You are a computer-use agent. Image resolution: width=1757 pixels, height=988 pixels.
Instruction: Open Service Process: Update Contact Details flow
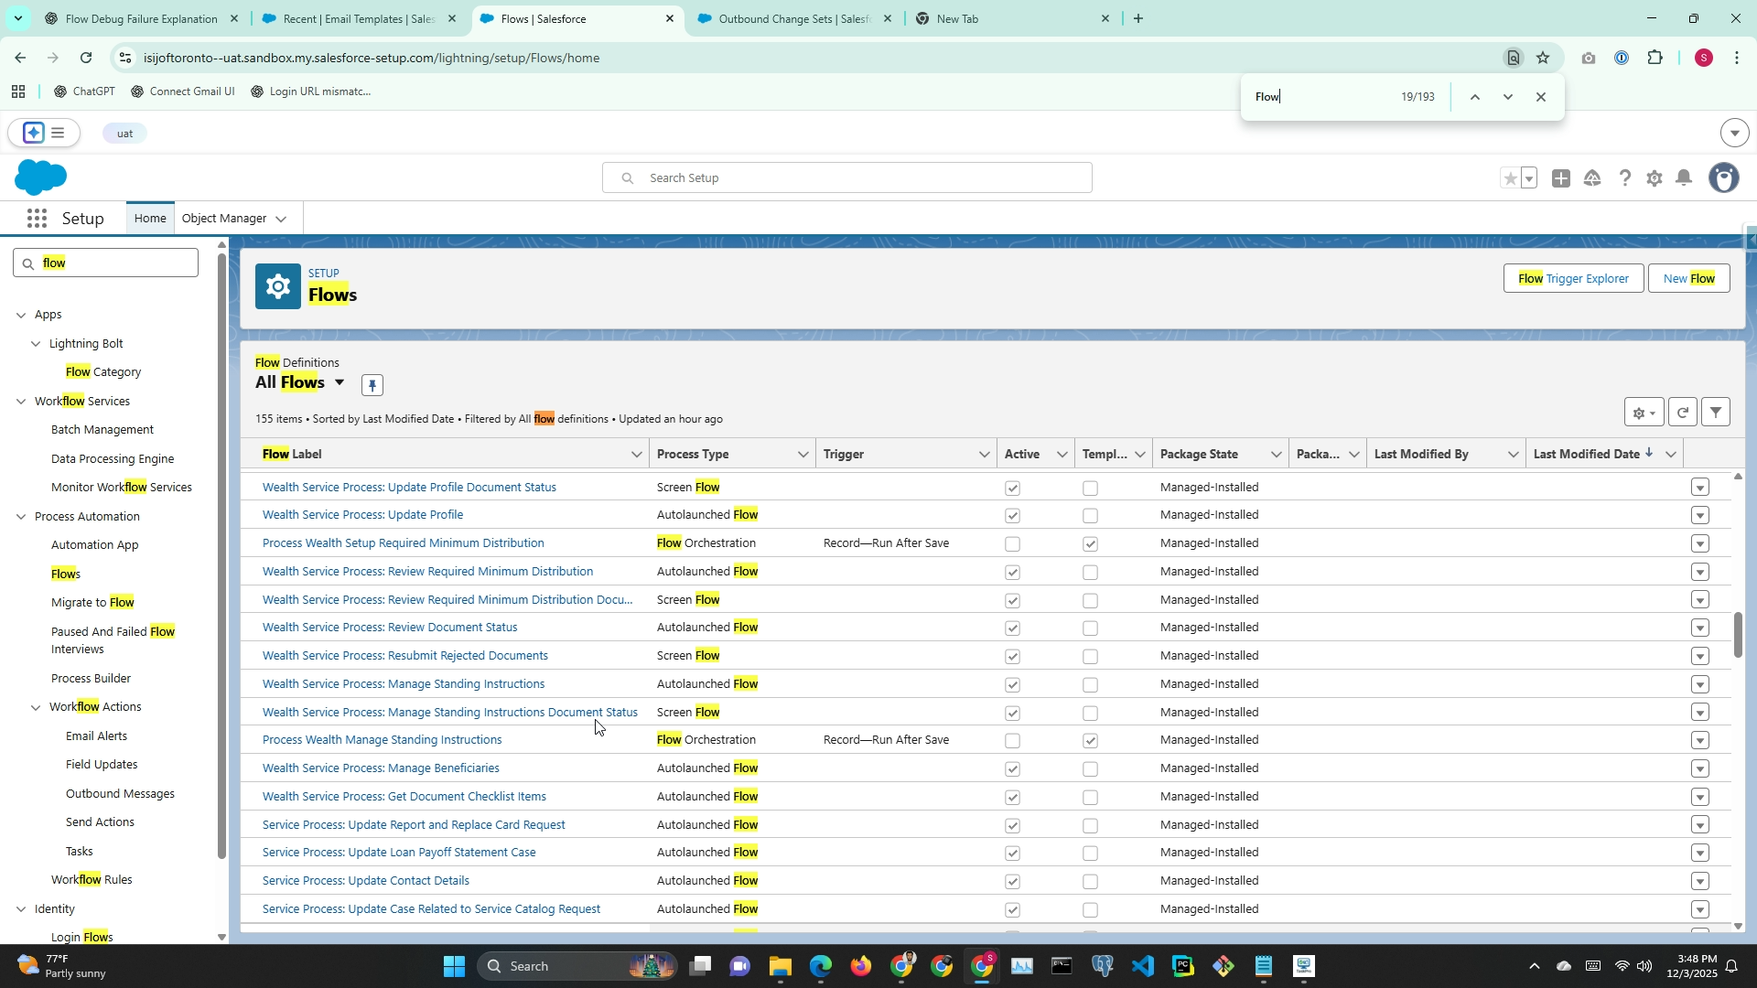pyautogui.click(x=365, y=881)
